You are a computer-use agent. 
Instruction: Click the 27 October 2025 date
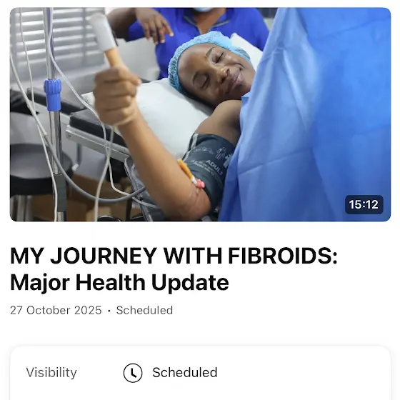[56, 310]
